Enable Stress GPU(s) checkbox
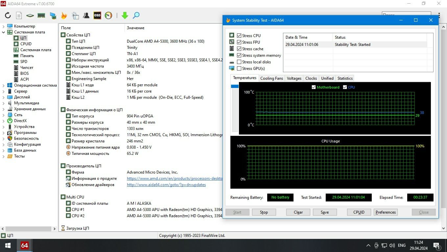447x252 pixels. 239,69
